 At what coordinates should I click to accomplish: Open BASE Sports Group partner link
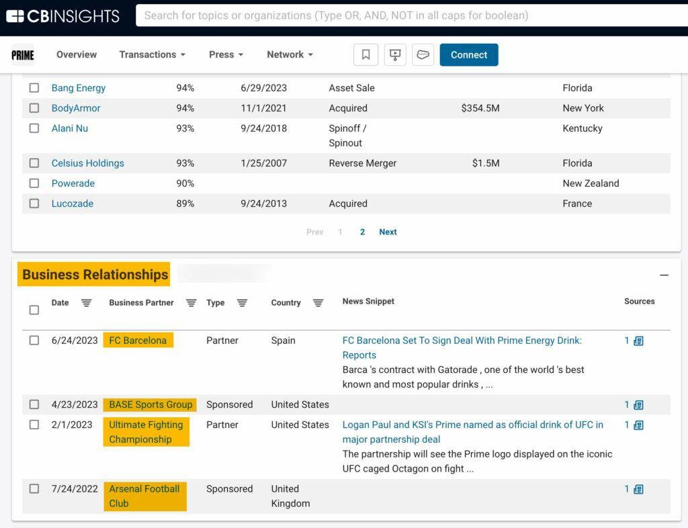click(150, 404)
